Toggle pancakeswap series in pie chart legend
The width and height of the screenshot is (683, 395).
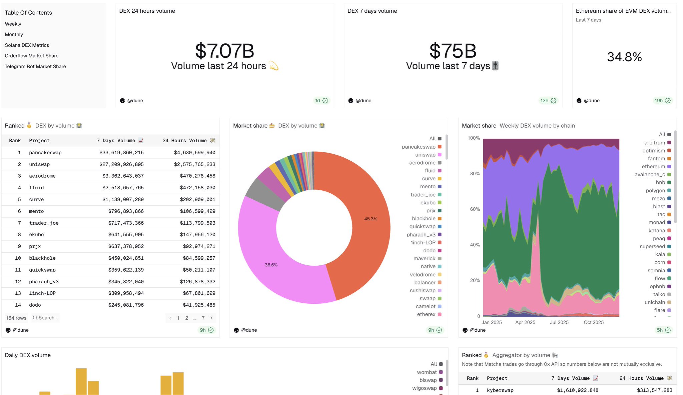[x=419, y=147]
